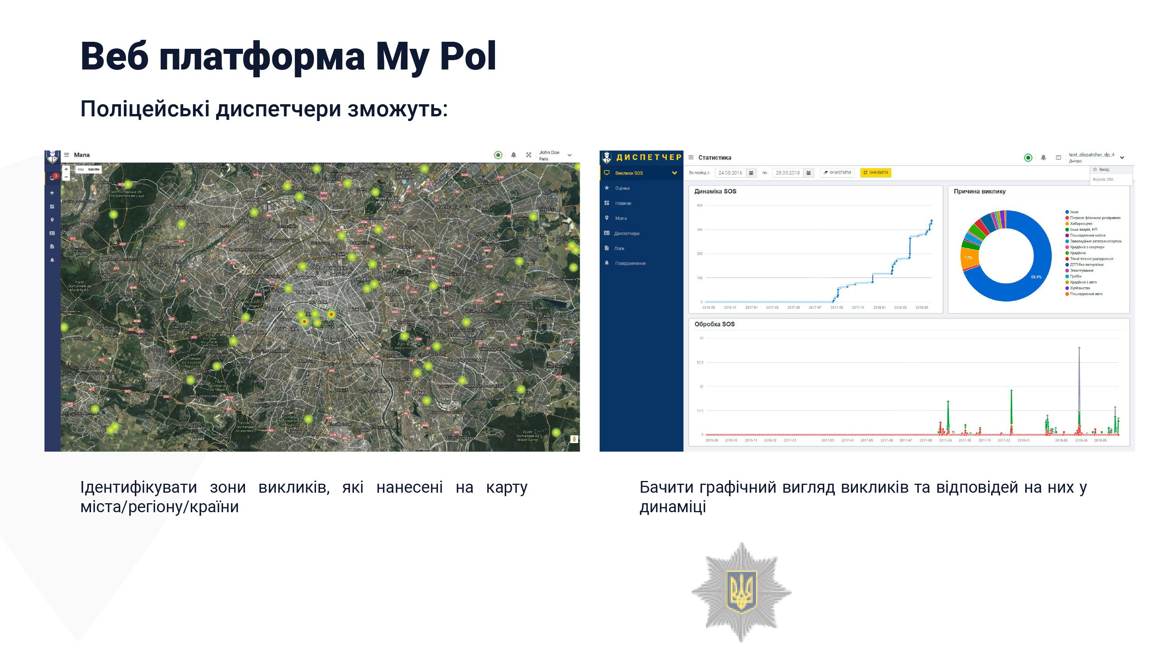Select Логи from the sidebar menu
Screen dimensions: 1172x659
(619, 248)
